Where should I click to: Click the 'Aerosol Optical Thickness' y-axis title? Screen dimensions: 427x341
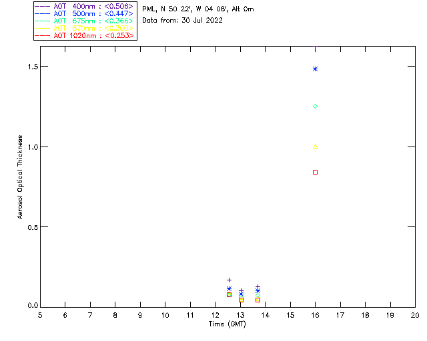coord(20,177)
